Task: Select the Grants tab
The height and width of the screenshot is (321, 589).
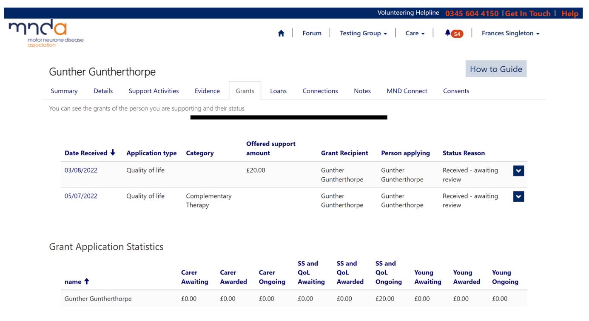Action: pyautogui.click(x=245, y=91)
